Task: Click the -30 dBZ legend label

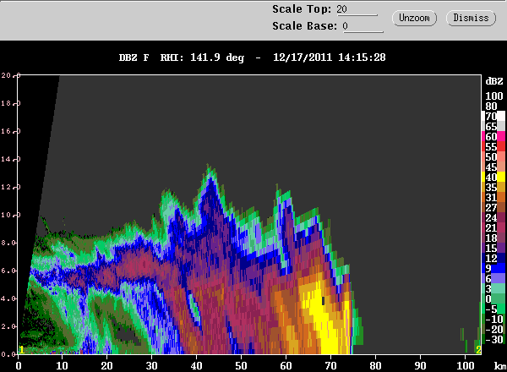Action: (x=494, y=339)
